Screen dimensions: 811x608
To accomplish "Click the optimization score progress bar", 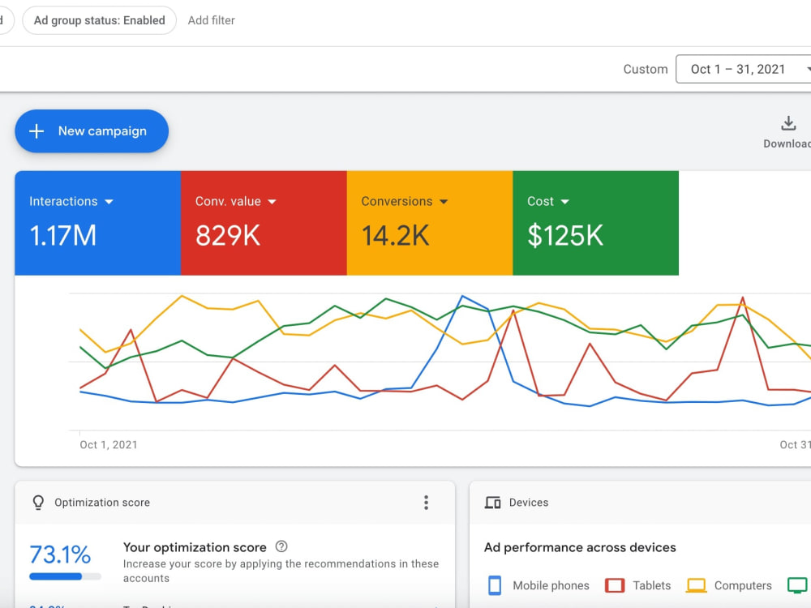I will (65, 576).
